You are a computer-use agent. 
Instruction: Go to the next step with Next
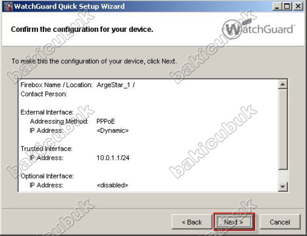point(234,222)
